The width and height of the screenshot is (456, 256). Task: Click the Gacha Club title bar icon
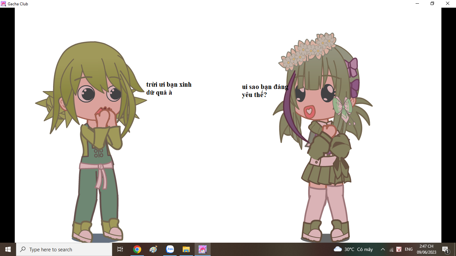pos(3,4)
